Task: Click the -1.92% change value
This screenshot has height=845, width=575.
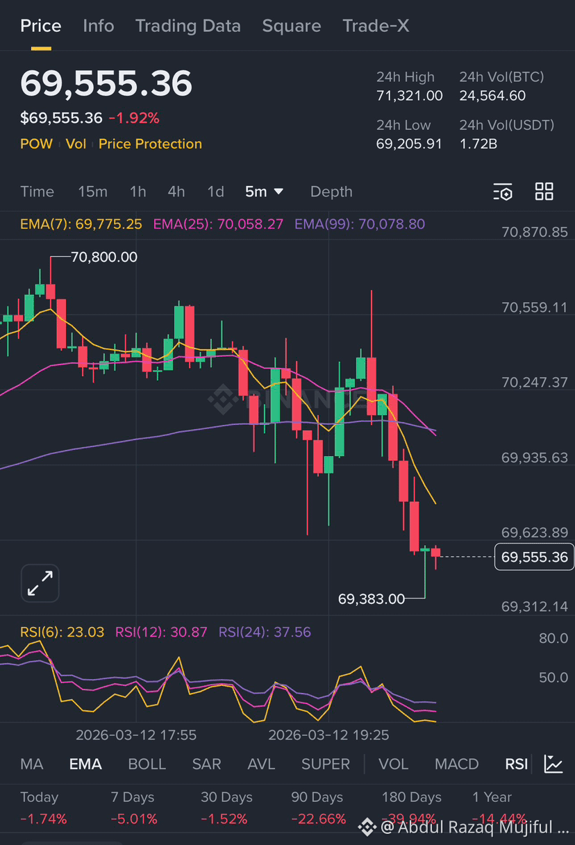Action: pyautogui.click(x=134, y=118)
